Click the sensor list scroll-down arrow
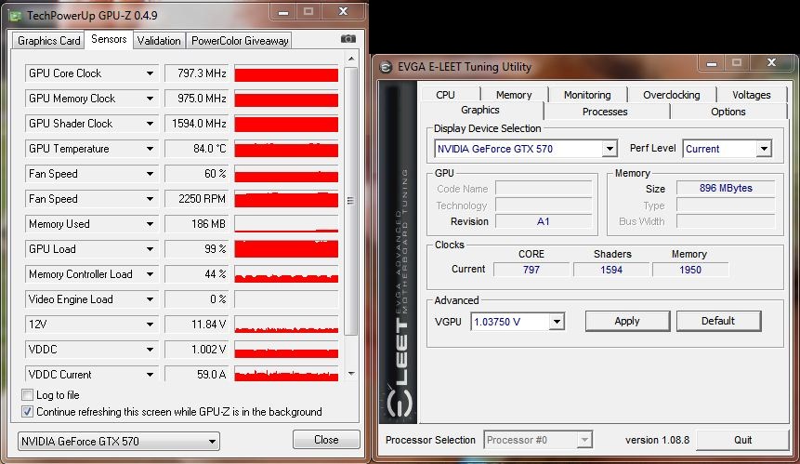Image resolution: width=800 pixels, height=464 pixels. [351, 374]
